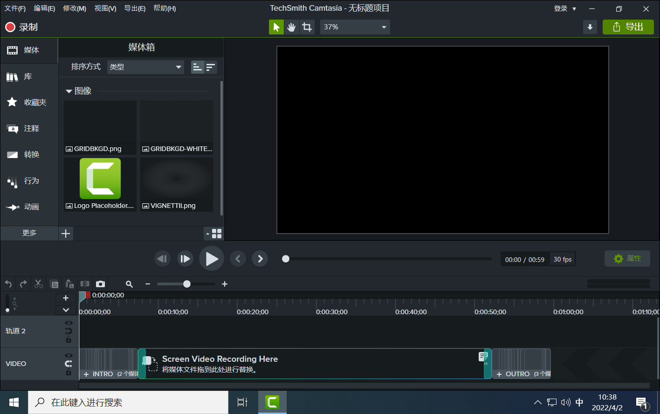Activate the Pan hand tool

coord(291,27)
